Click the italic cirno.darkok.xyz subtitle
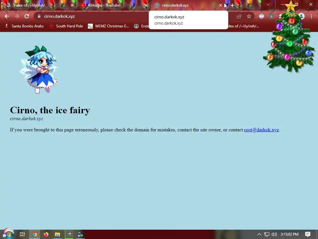This screenshot has width=318, height=239. pos(26,119)
